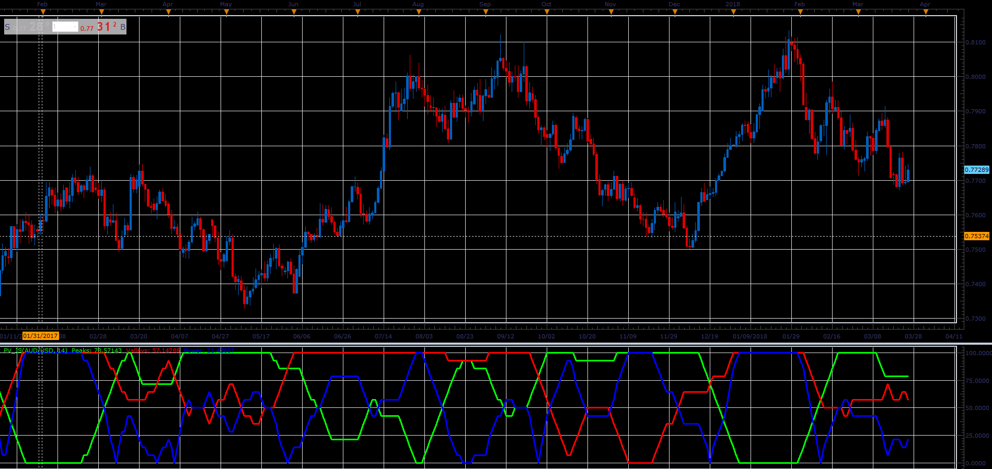Click the B buy button in trade panel
992x469 pixels.
pyautogui.click(x=123, y=27)
